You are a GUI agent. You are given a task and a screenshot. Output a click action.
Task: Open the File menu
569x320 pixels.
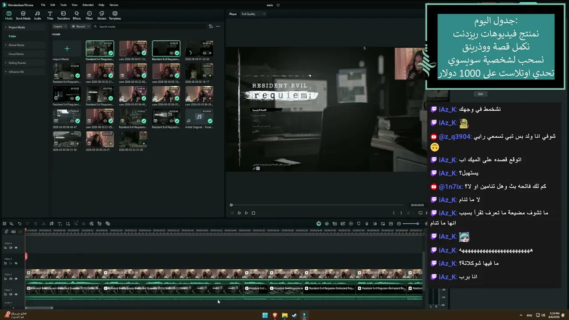(x=43, y=5)
